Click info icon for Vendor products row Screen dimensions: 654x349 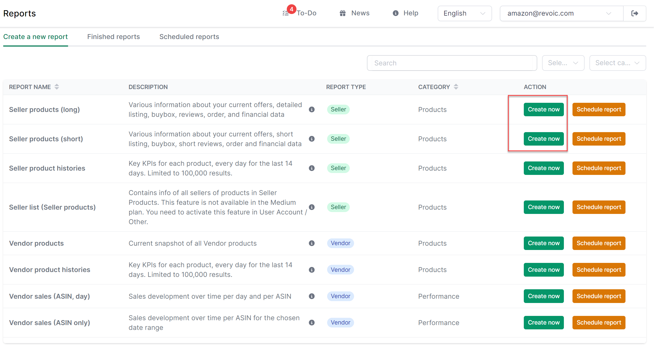tap(312, 243)
